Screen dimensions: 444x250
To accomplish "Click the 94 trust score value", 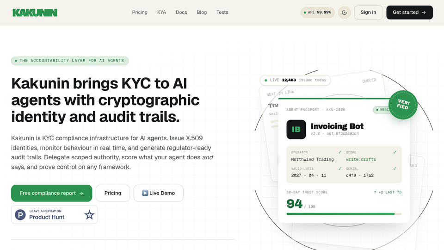I will click(x=294, y=204).
